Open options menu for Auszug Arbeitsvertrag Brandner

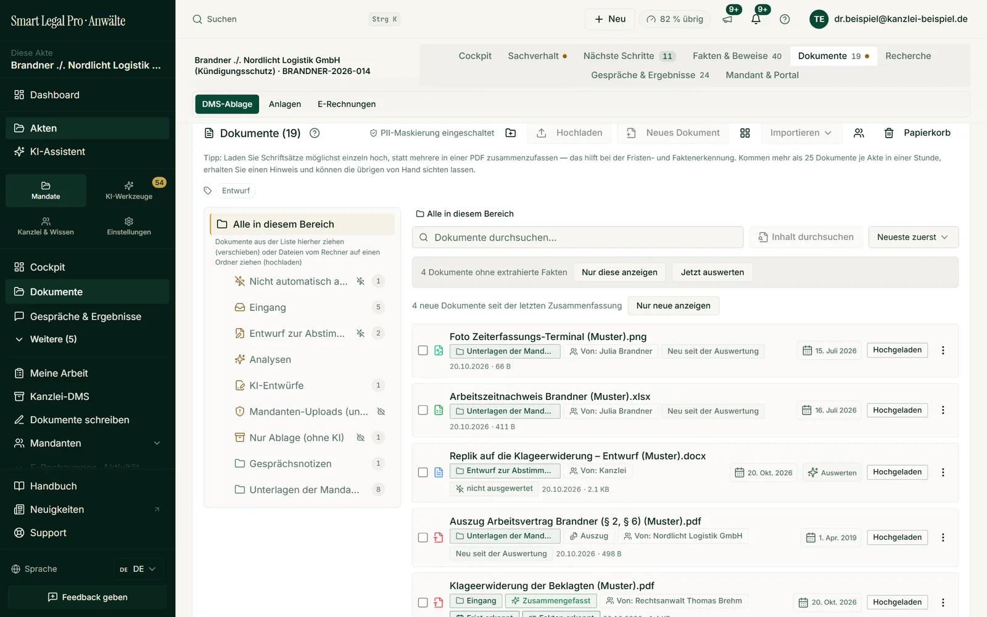coord(943,537)
